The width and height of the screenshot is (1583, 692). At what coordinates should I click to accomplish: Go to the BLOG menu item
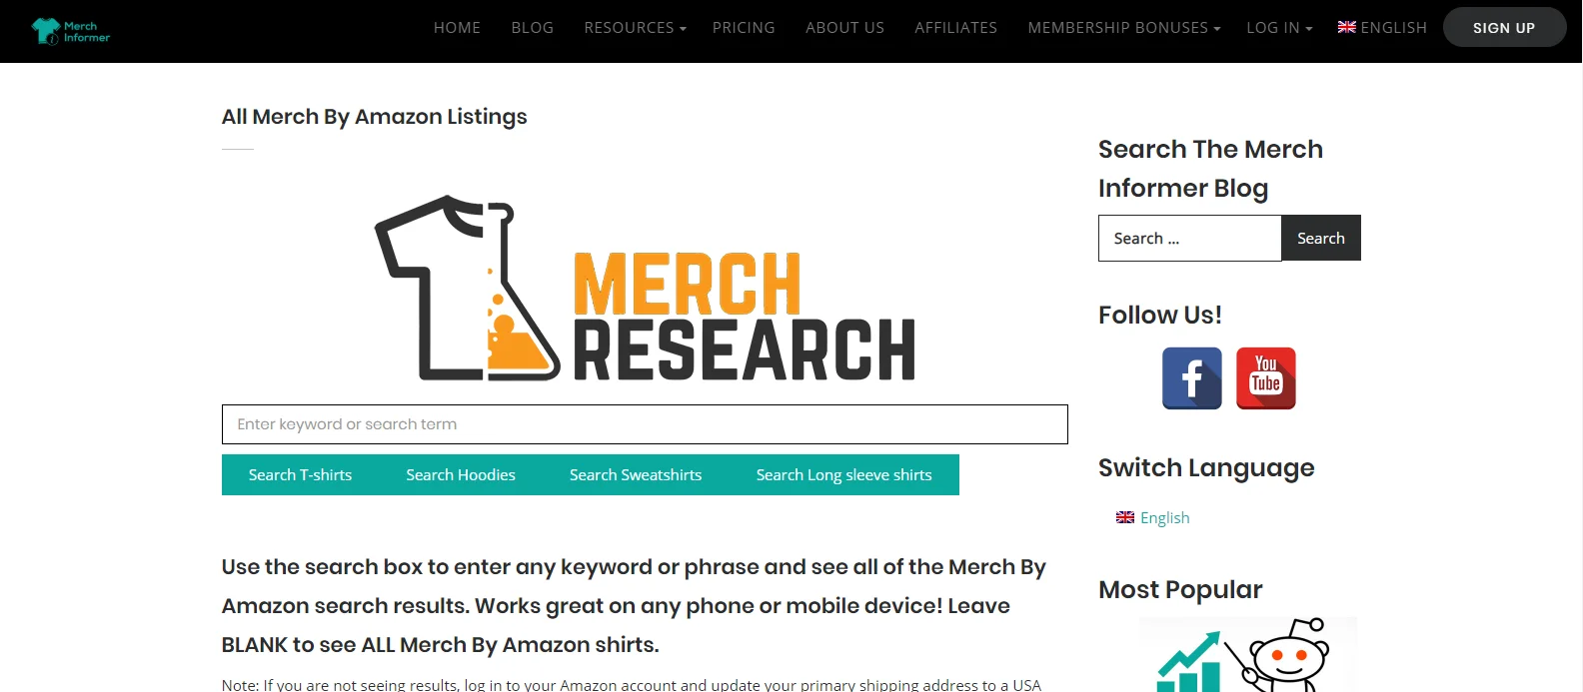(532, 27)
